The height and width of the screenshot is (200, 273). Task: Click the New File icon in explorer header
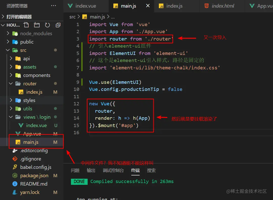click(x=26, y=25)
